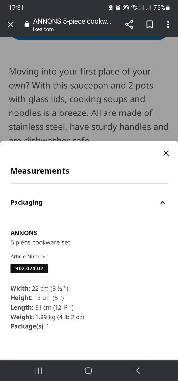
Task: Tap the Packaging section header
Action: coord(89,202)
